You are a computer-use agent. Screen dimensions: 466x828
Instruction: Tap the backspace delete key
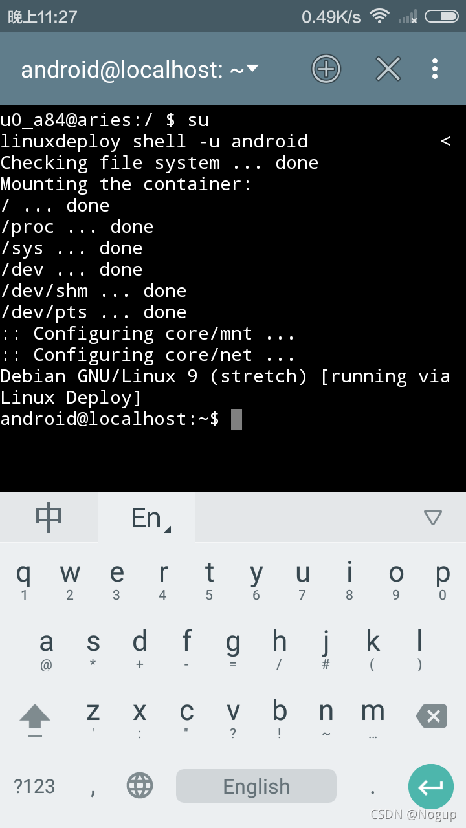[432, 716]
